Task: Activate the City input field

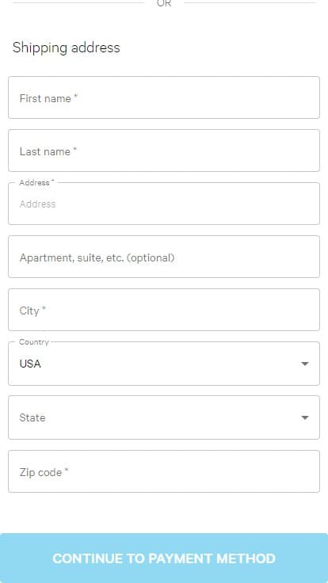Action: pyautogui.click(x=164, y=310)
